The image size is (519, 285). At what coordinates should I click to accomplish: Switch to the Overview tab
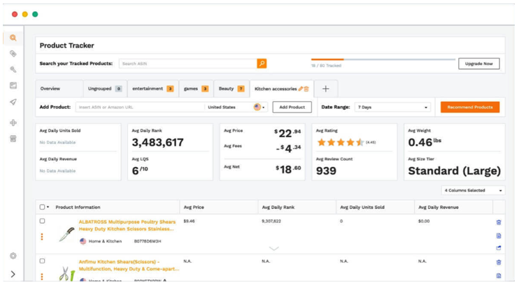[50, 89]
